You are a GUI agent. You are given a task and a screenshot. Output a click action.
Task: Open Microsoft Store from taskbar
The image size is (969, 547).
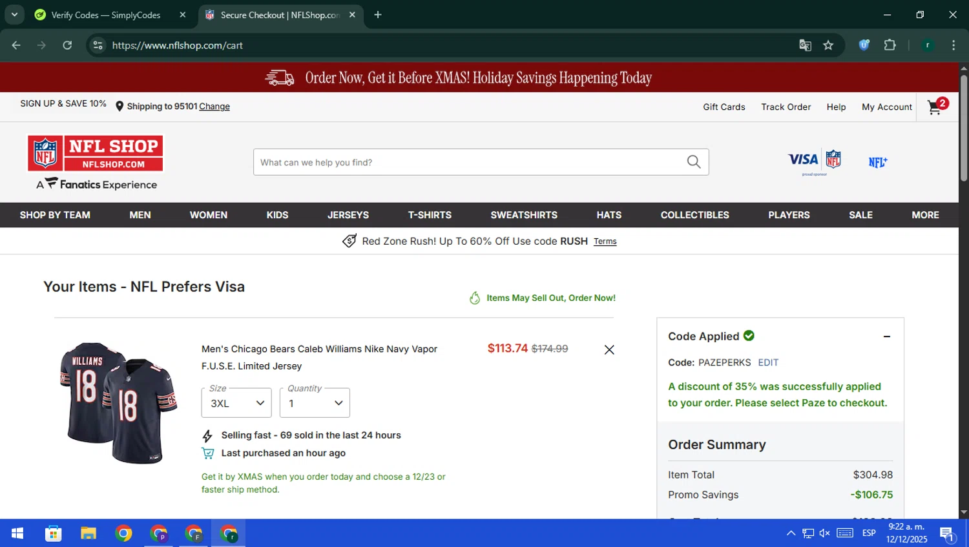53,533
